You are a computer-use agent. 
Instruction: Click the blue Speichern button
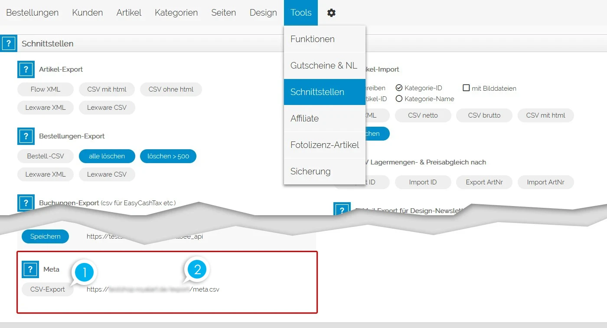pyautogui.click(x=45, y=236)
